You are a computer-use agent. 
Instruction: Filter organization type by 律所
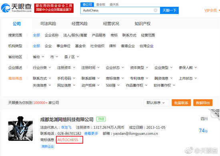(x=113, y=46)
